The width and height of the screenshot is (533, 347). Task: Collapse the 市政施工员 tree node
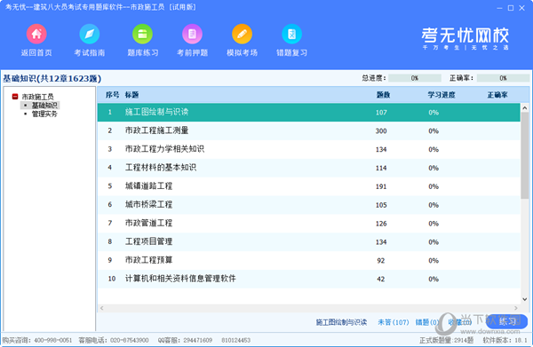point(15,97)
